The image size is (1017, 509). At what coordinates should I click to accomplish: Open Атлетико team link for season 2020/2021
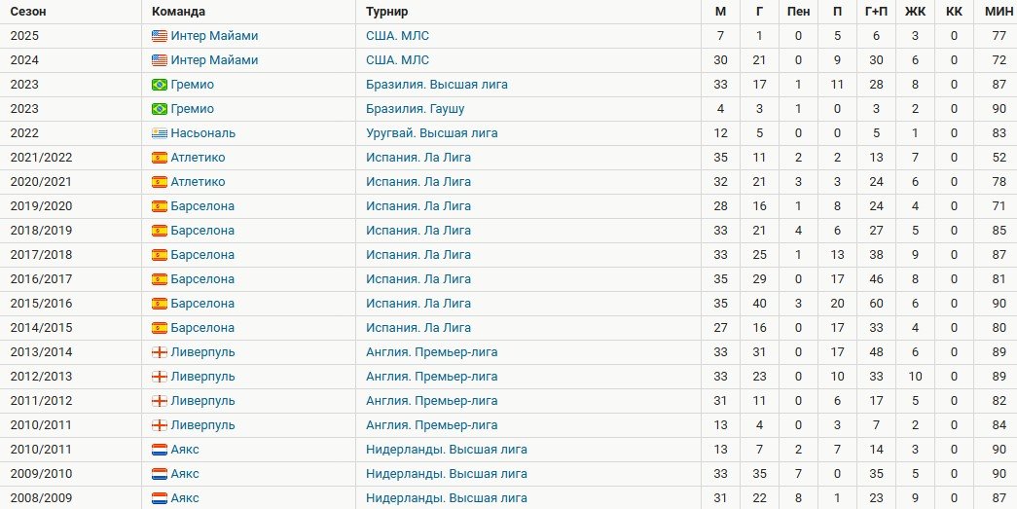tap(198, 182)
